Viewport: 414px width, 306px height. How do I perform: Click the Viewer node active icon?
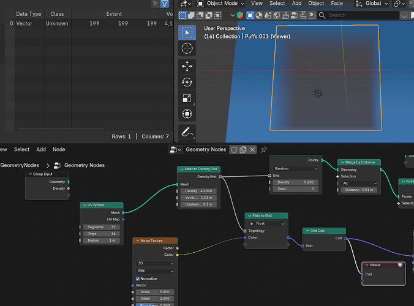pos(400,265)
